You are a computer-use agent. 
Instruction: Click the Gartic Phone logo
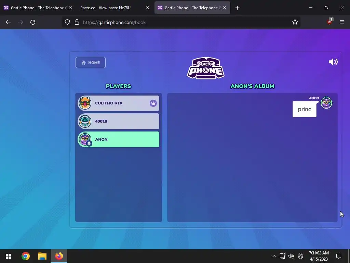click(x=205, y=68)
